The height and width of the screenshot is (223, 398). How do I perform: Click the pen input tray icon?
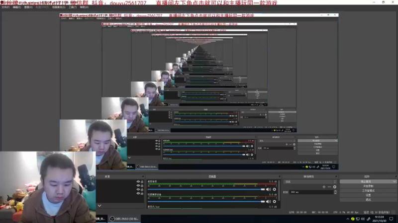coord(369,219)
